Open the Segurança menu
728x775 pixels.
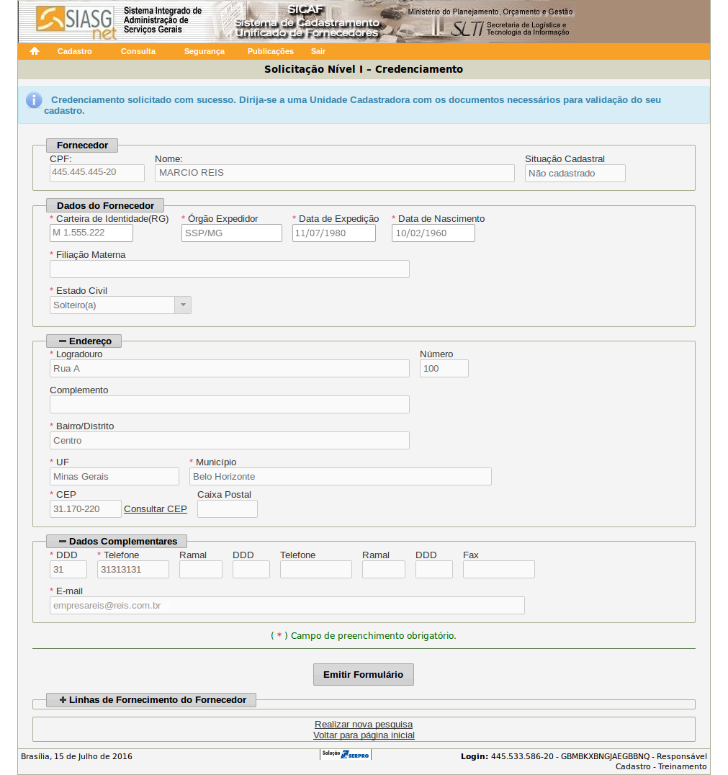tap(204, 51)
